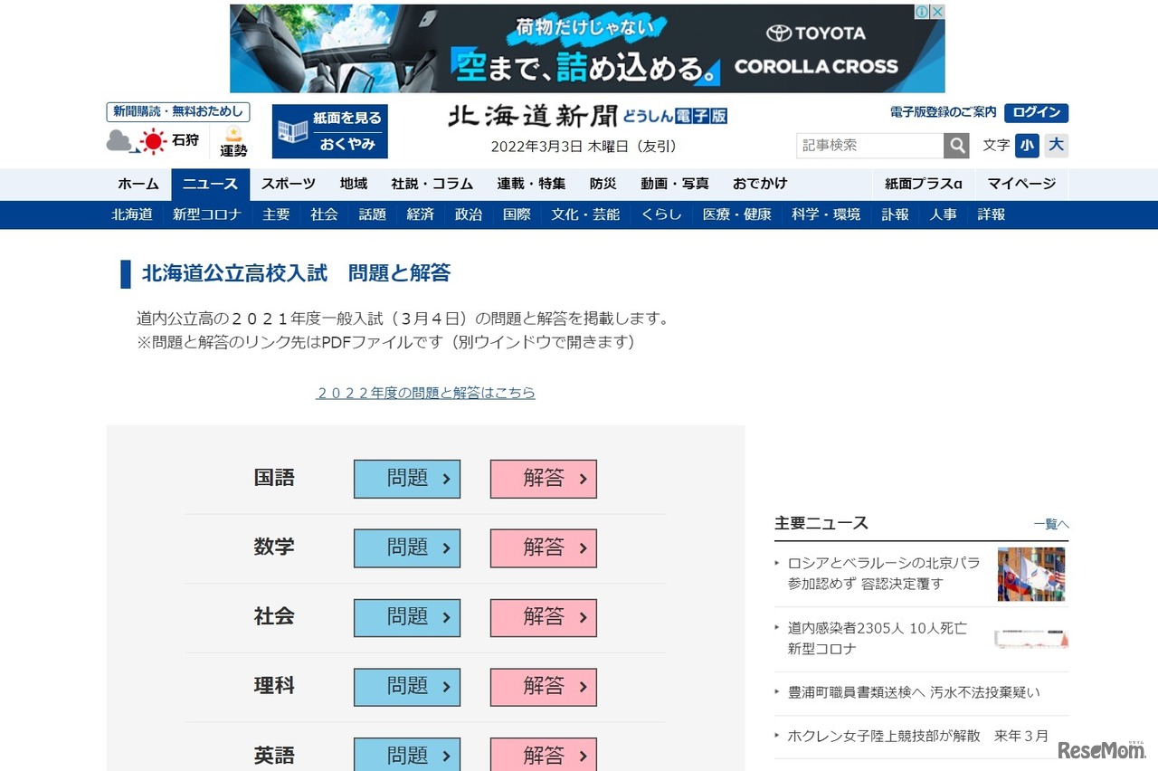
Task: View the flags news thumbnail image
Action: (x=1031, y=573)
